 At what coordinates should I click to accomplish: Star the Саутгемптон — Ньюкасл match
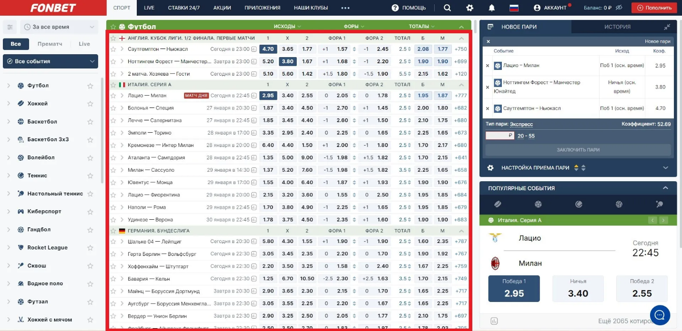113,49
